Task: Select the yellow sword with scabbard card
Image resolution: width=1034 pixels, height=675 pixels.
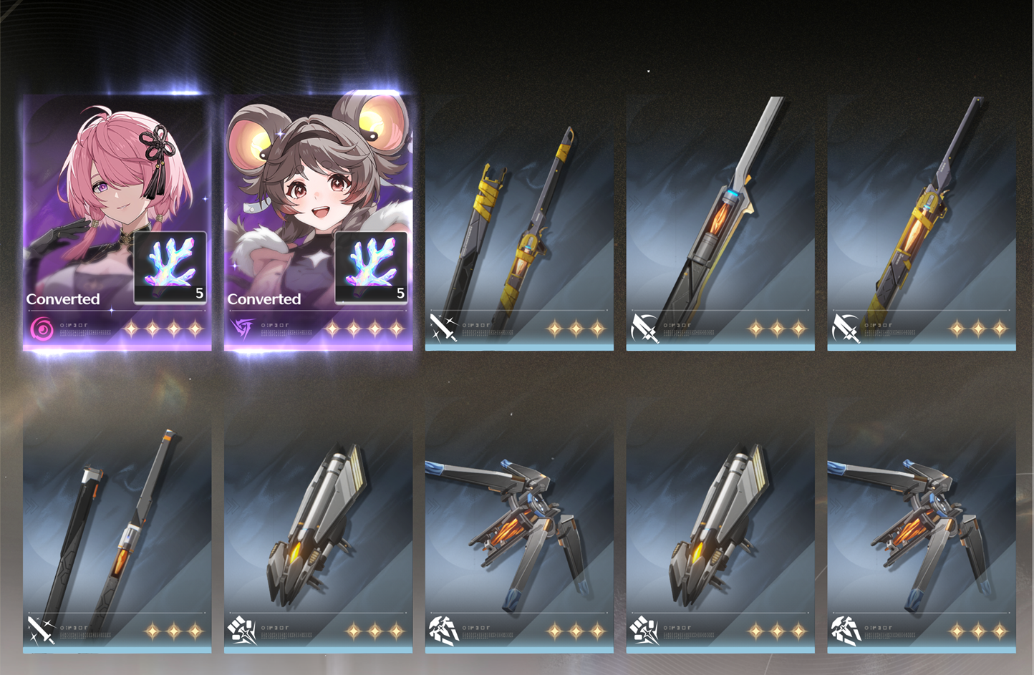Action: (x=519, y=223)
